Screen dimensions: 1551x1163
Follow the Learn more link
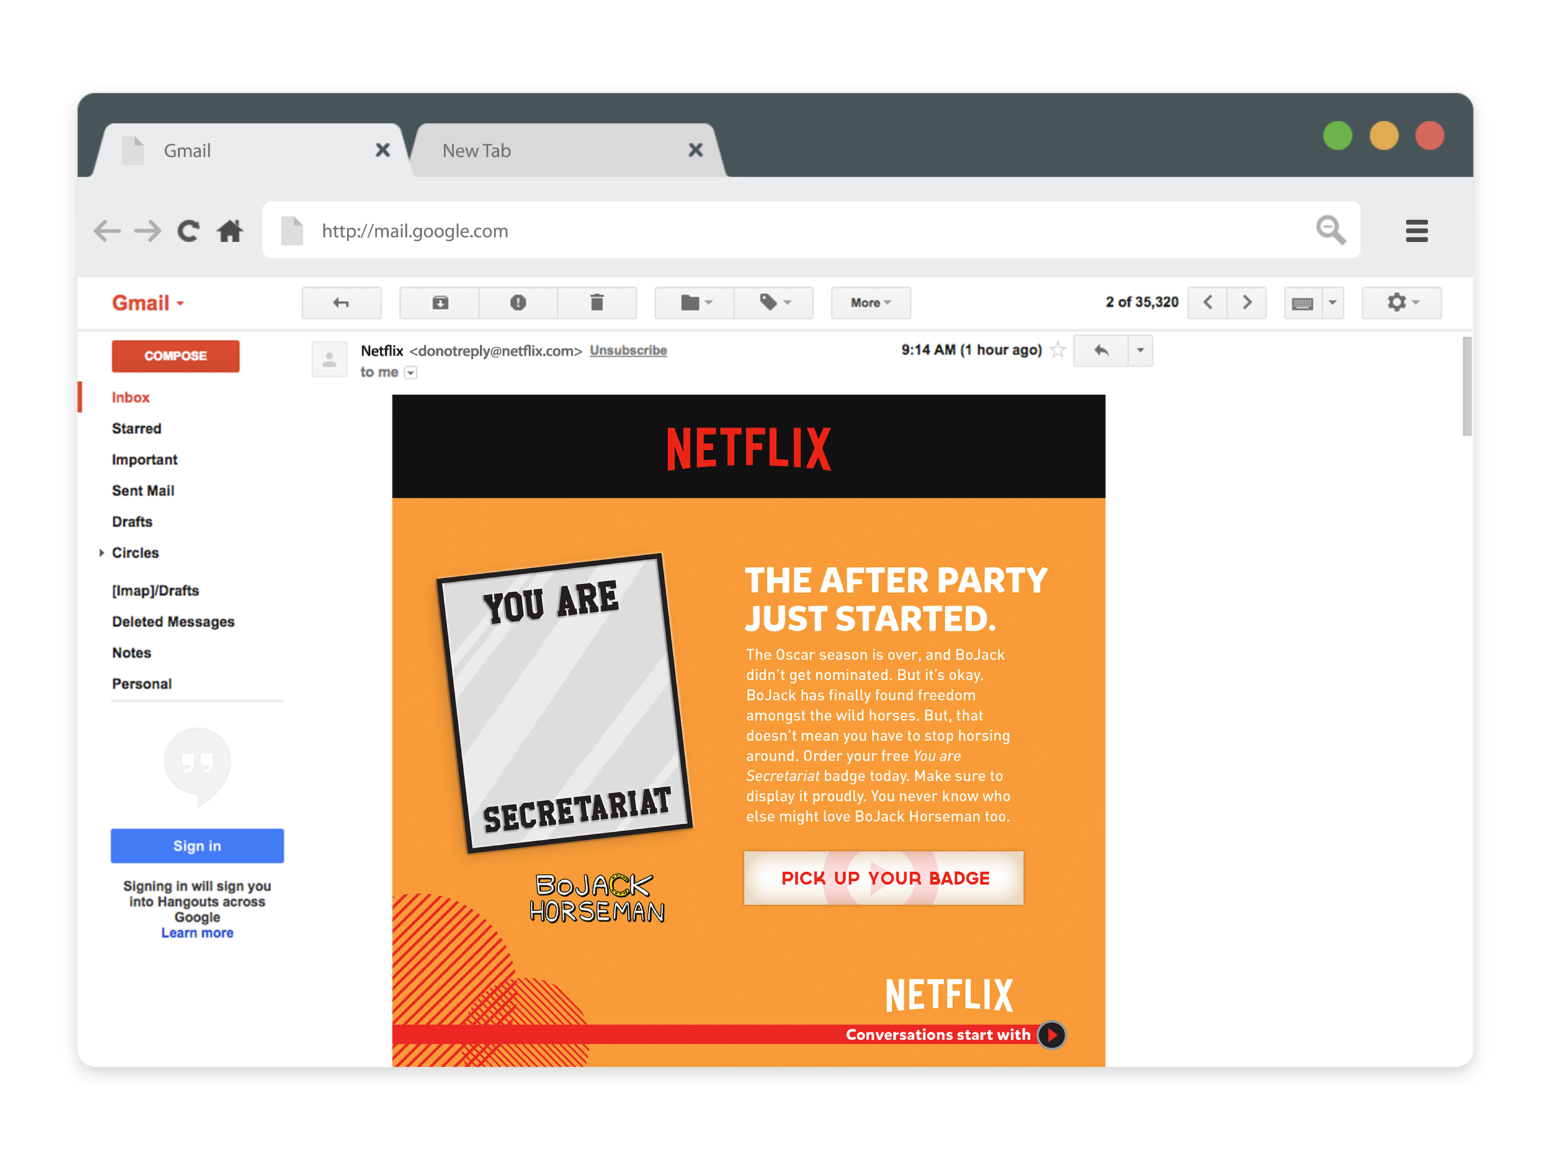197,933
